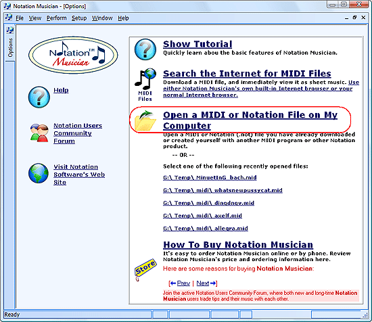Click the app icon in the title bar

coord(7,6)
